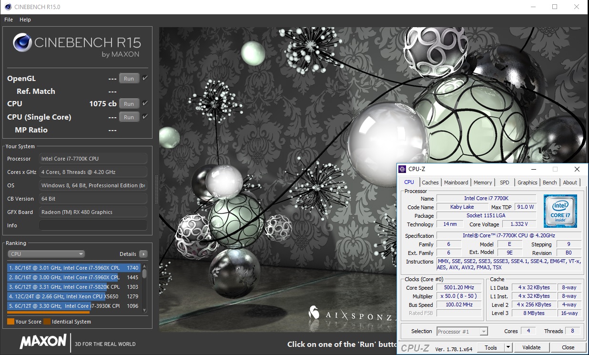This screenshot has width=589, height=355.
Task: Open the Cinebench File menu
Action: click(9, 20)
